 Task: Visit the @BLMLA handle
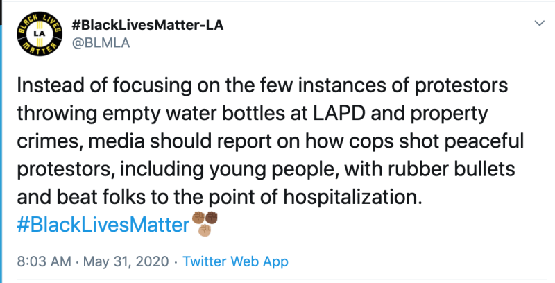101,43
